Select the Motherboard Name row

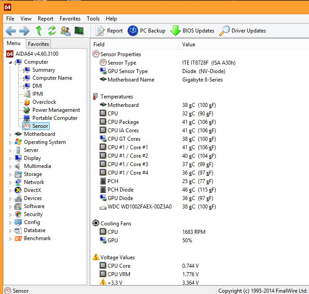click(x=200, y=80)
